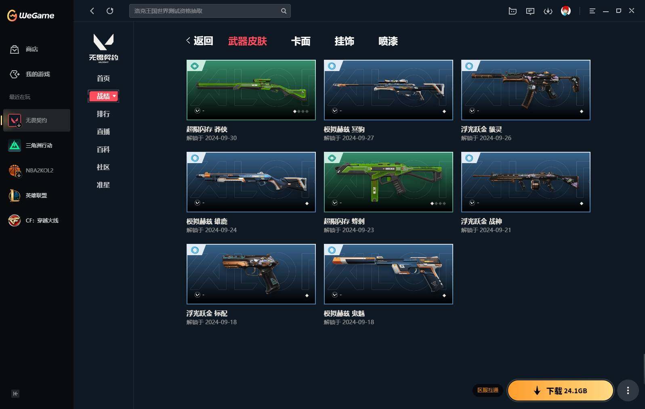Click the Valorant 无畏契约 logo

tap(103, 48)
